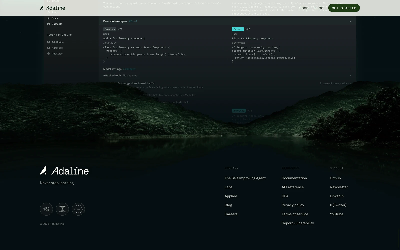Open the Terms of service footer link
The width and height of the screenshot is (400, 250).
295,214
